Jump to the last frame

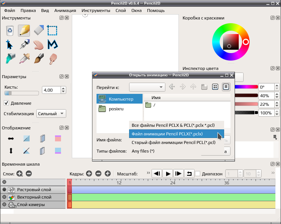(178, 174)
